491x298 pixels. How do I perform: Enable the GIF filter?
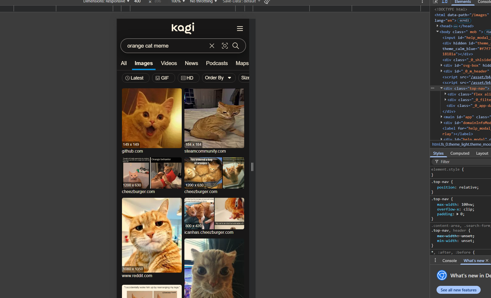(163, 78)
